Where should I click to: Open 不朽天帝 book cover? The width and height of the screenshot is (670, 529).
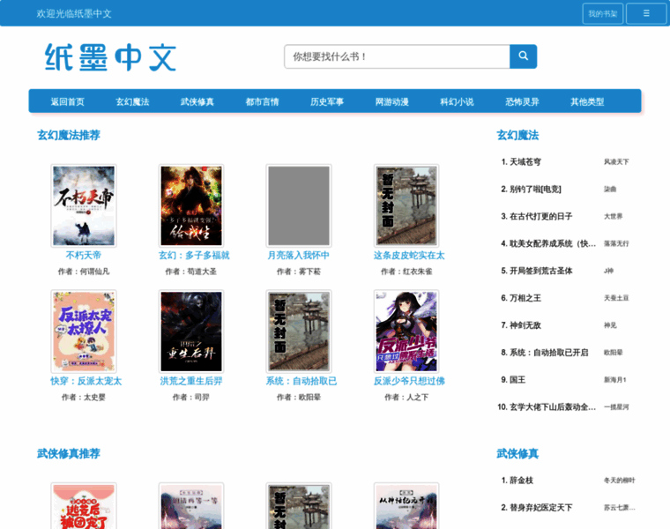[x=84, y=205]
